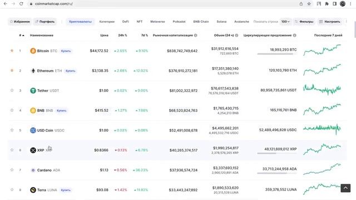Add XRP to favorites via star

(x=12, y=150)
